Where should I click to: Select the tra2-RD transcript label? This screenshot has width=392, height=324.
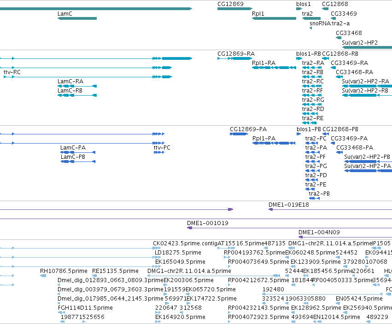[x=313, y=109]
